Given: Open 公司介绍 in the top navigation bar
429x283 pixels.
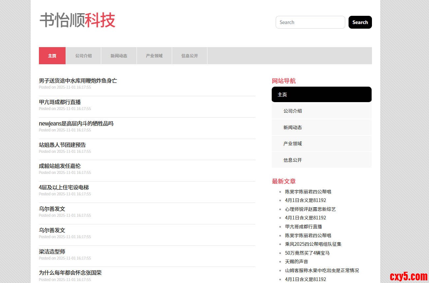Looking at the screenshot, I should coord(83,56).
